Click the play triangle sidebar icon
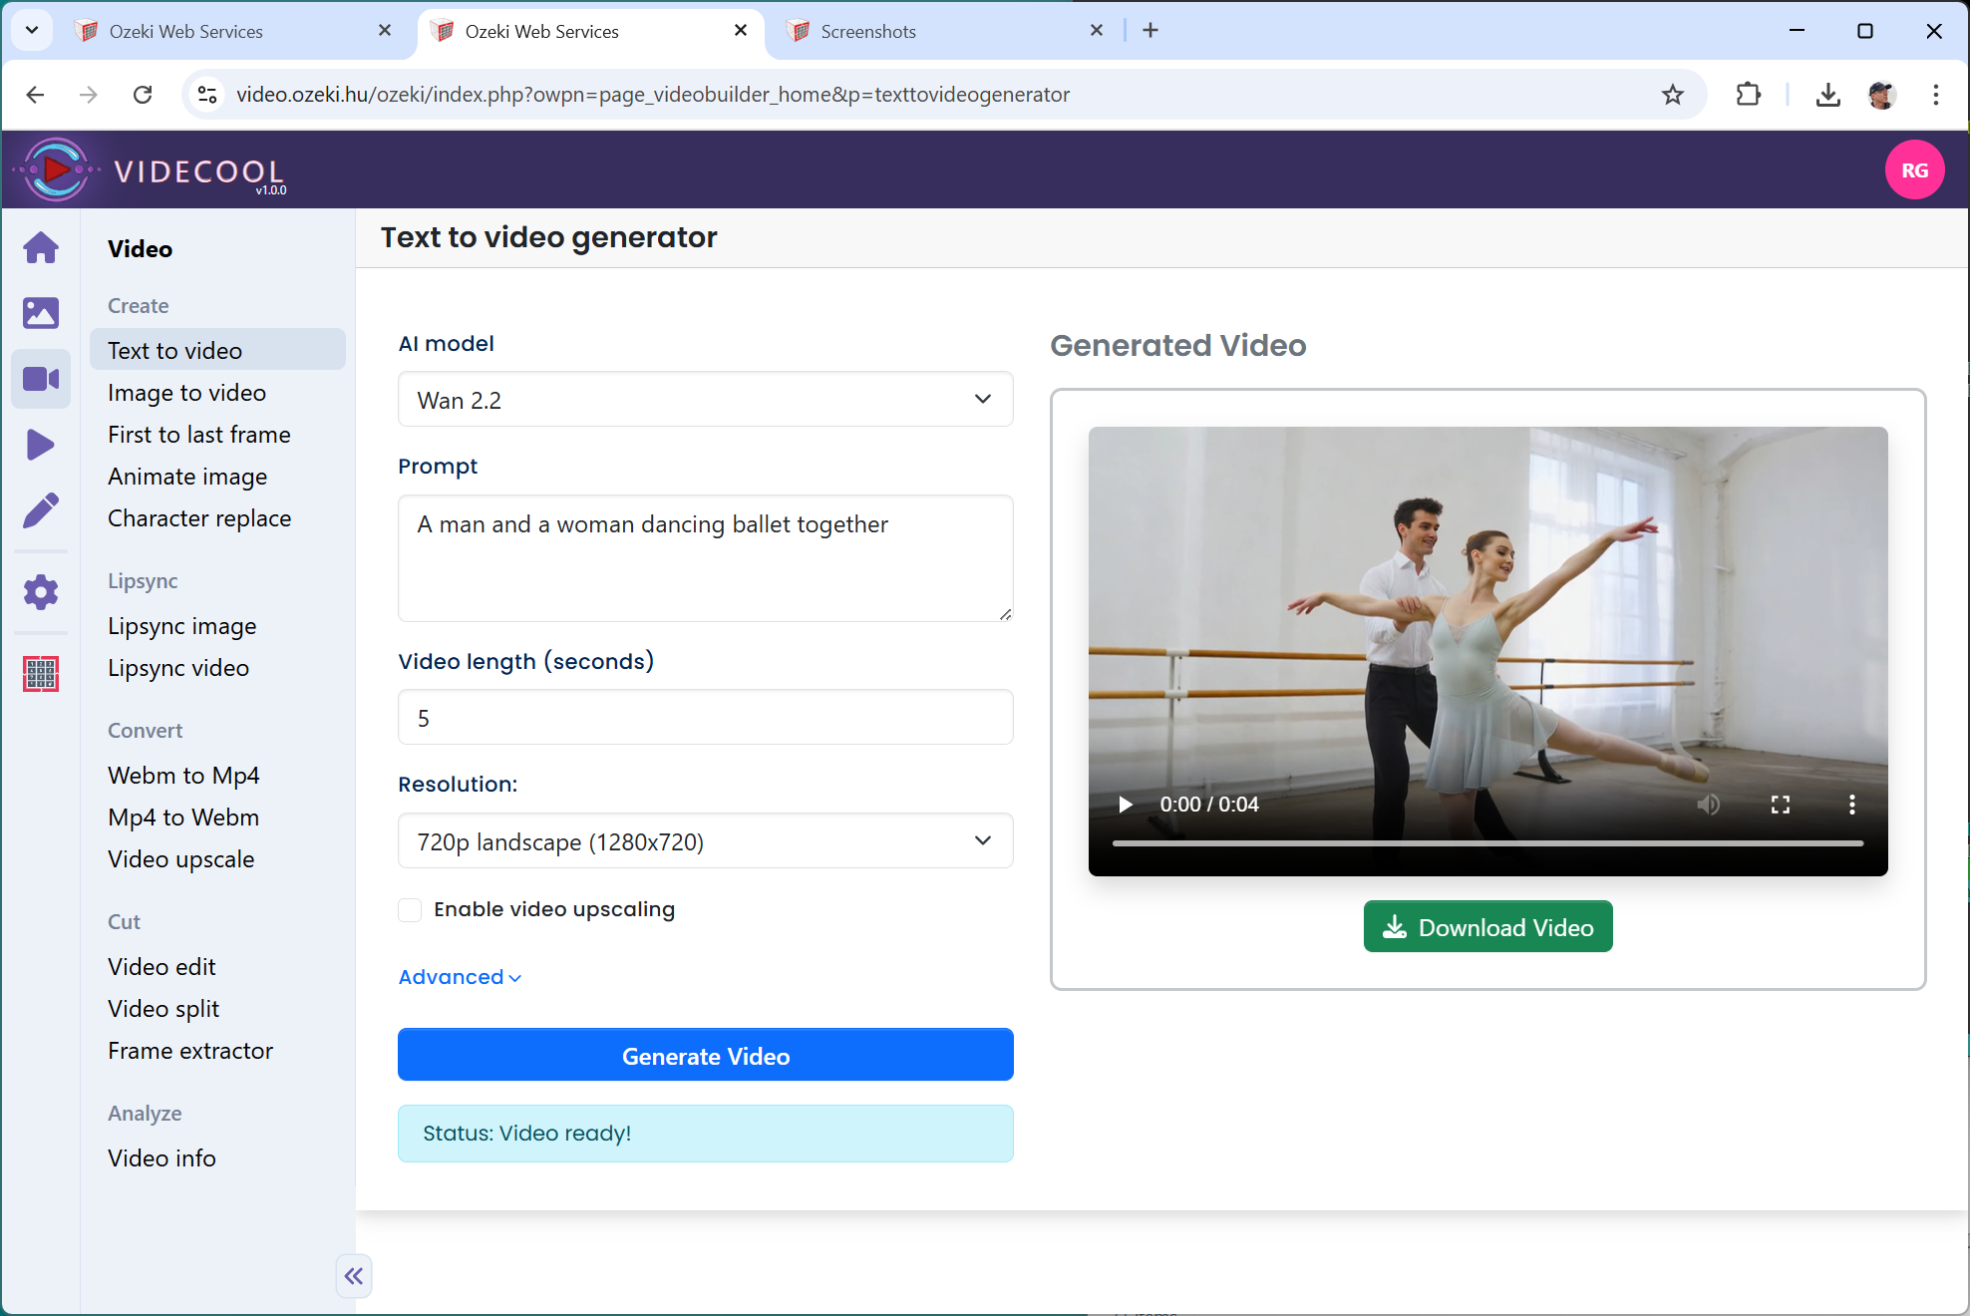This screenshot has height=1316, width=1970. click(41, 445)
